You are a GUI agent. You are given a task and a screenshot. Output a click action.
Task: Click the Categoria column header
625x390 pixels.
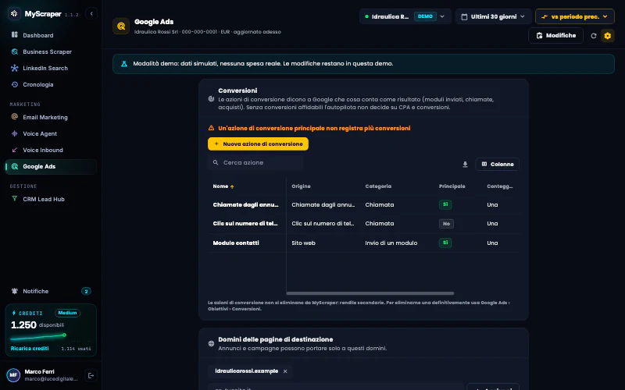click(x=378, y=186)
